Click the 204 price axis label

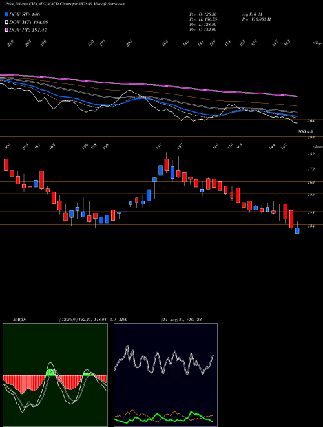pyautogui.click(x=311, y=121)
